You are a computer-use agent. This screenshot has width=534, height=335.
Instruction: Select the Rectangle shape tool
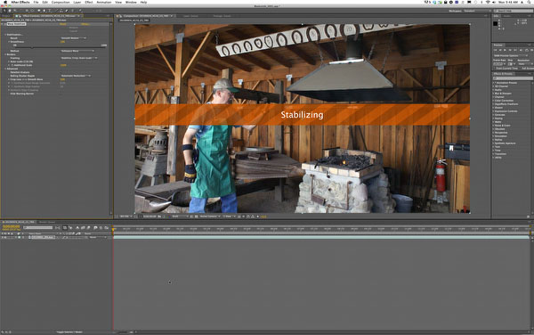[38, 11]
